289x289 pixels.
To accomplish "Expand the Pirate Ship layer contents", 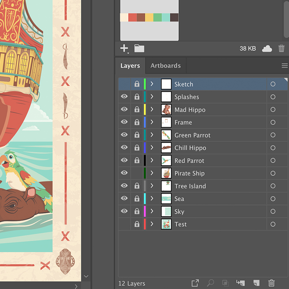I will [152, 173].
